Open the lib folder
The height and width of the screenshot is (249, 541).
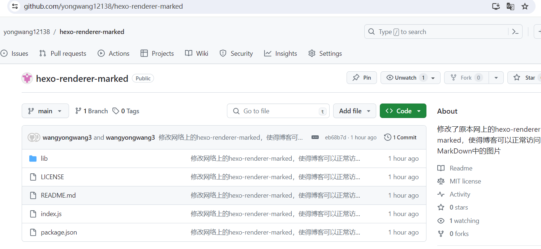point(44,159)
